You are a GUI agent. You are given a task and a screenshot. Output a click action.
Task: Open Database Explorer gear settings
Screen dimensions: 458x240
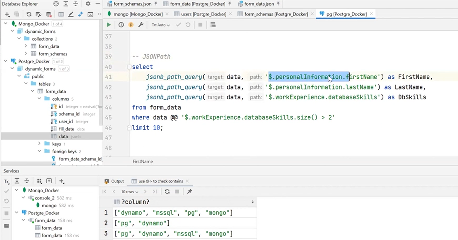[x=88, y=4]
